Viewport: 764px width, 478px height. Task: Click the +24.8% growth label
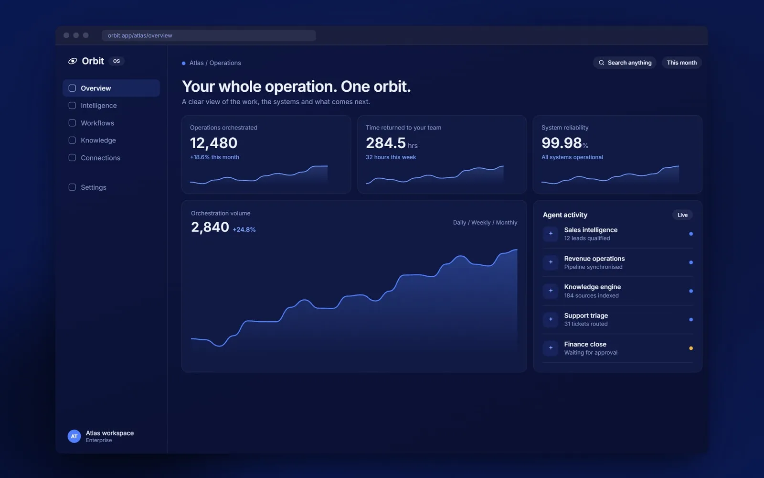[244, 230]
